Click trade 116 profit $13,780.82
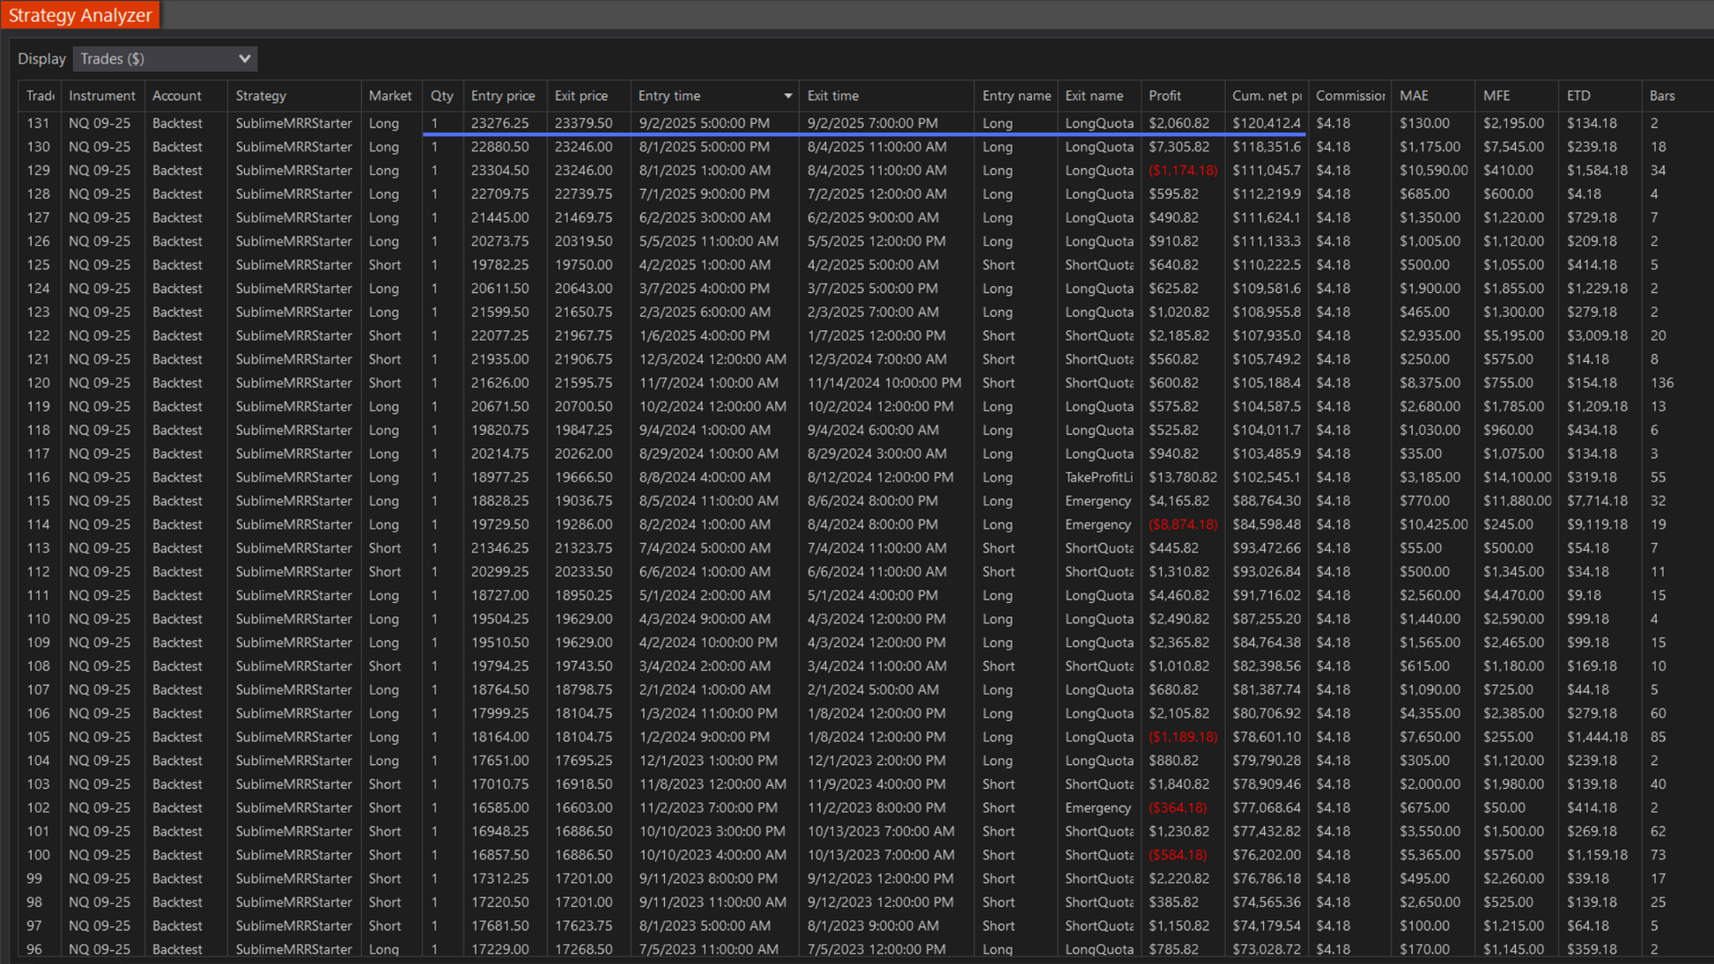 (1183, 477)
